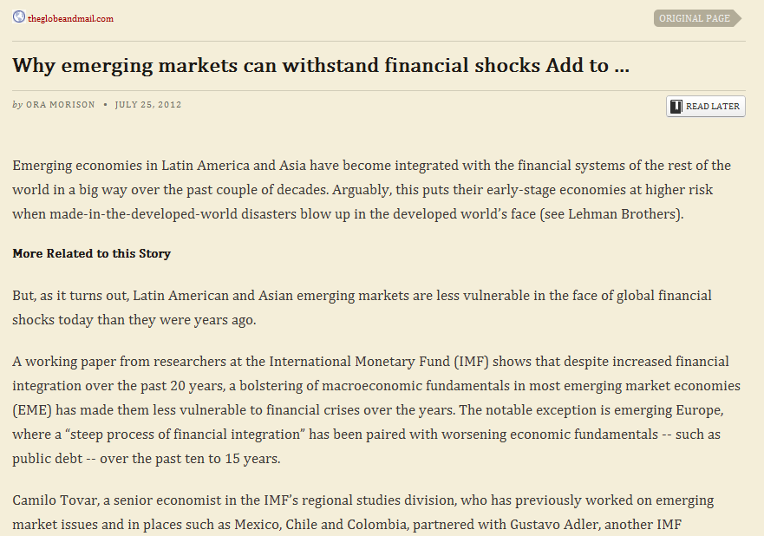Click the July 25, 2012 publication date
764x536 pixels.
pyautogui.click(x=148, y=105)
